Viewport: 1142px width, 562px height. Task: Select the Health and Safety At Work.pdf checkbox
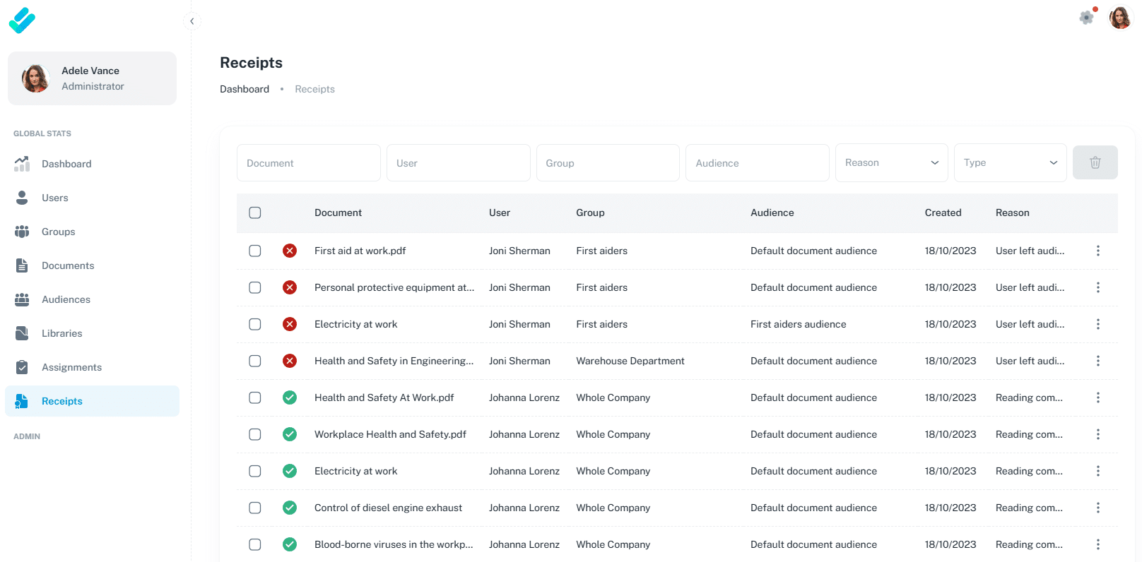click(255, 397)
